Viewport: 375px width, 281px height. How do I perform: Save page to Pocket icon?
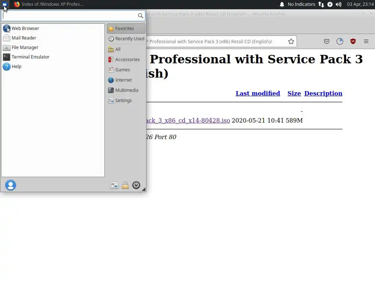point(326,42)
